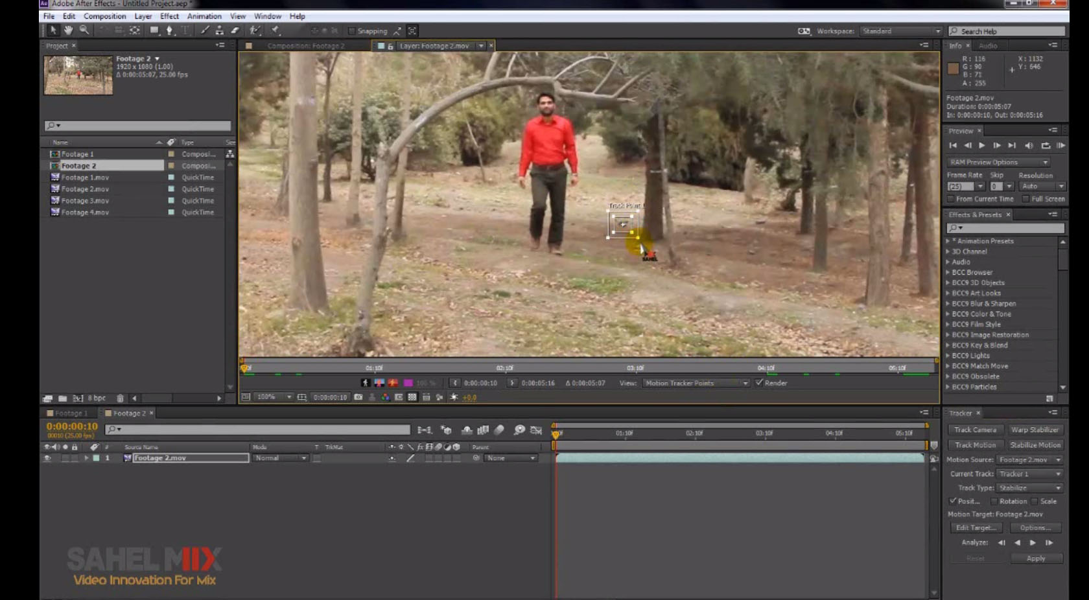
Task: Open the Current Track Tracker 1 dropdown
Action: point(1029,474)
